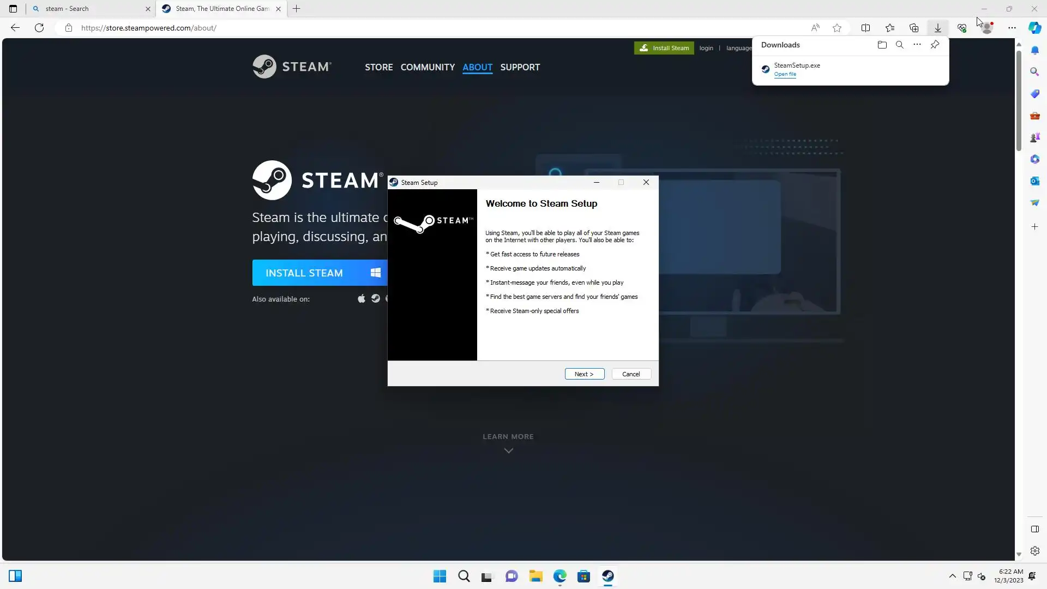
Task: Click Open file link for SteamSetup.exe
Action: 785,74
